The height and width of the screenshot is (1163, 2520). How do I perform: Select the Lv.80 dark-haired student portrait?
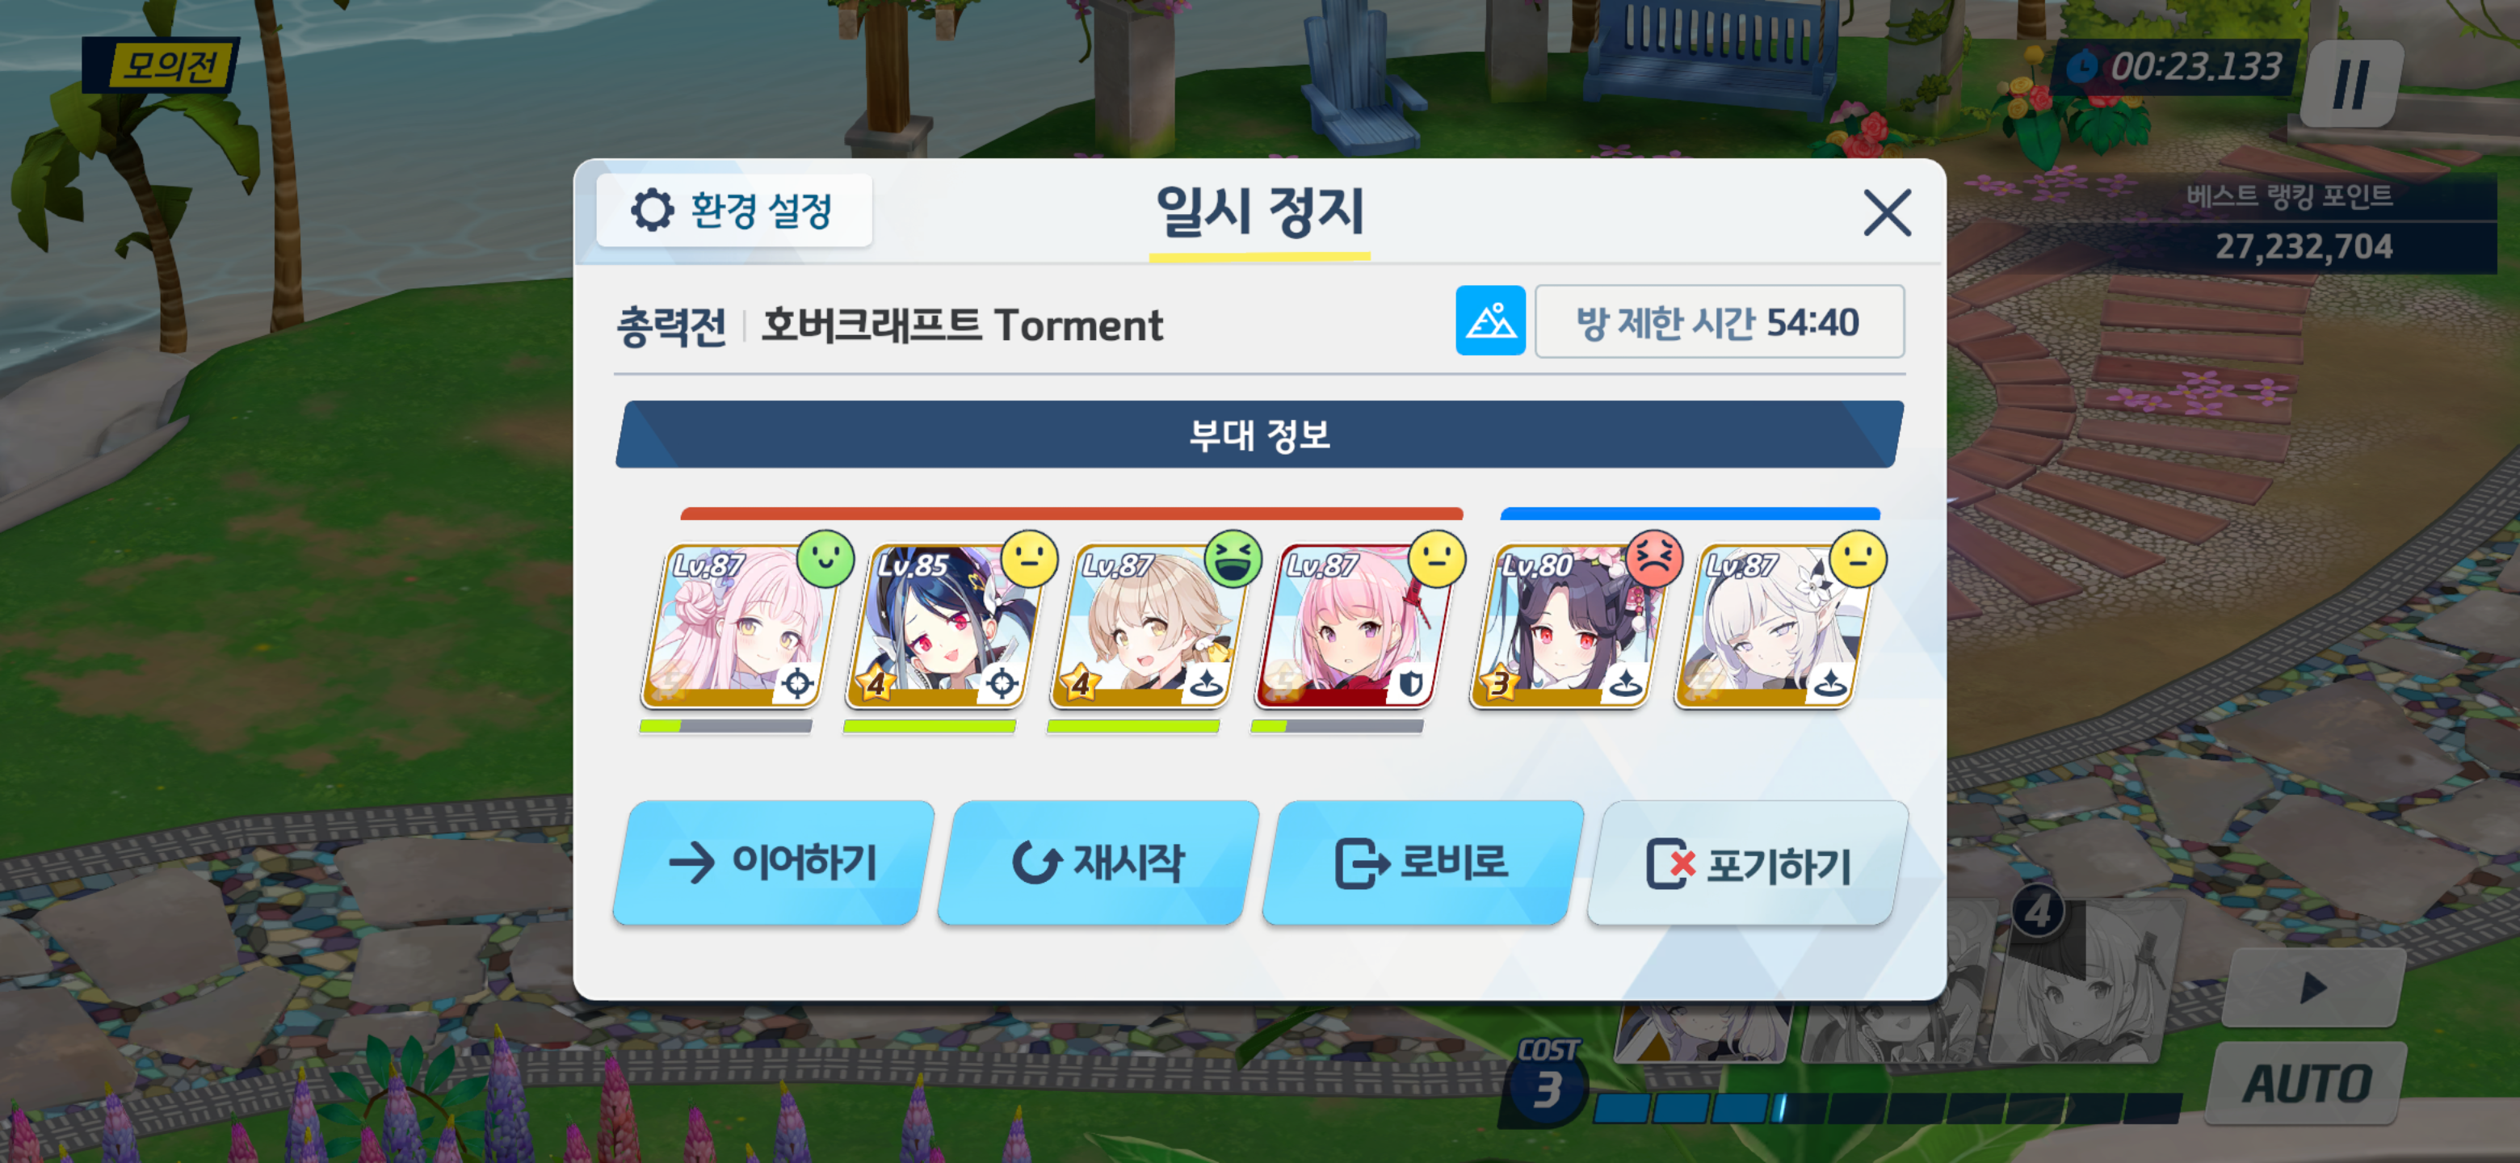[1561, 626]
